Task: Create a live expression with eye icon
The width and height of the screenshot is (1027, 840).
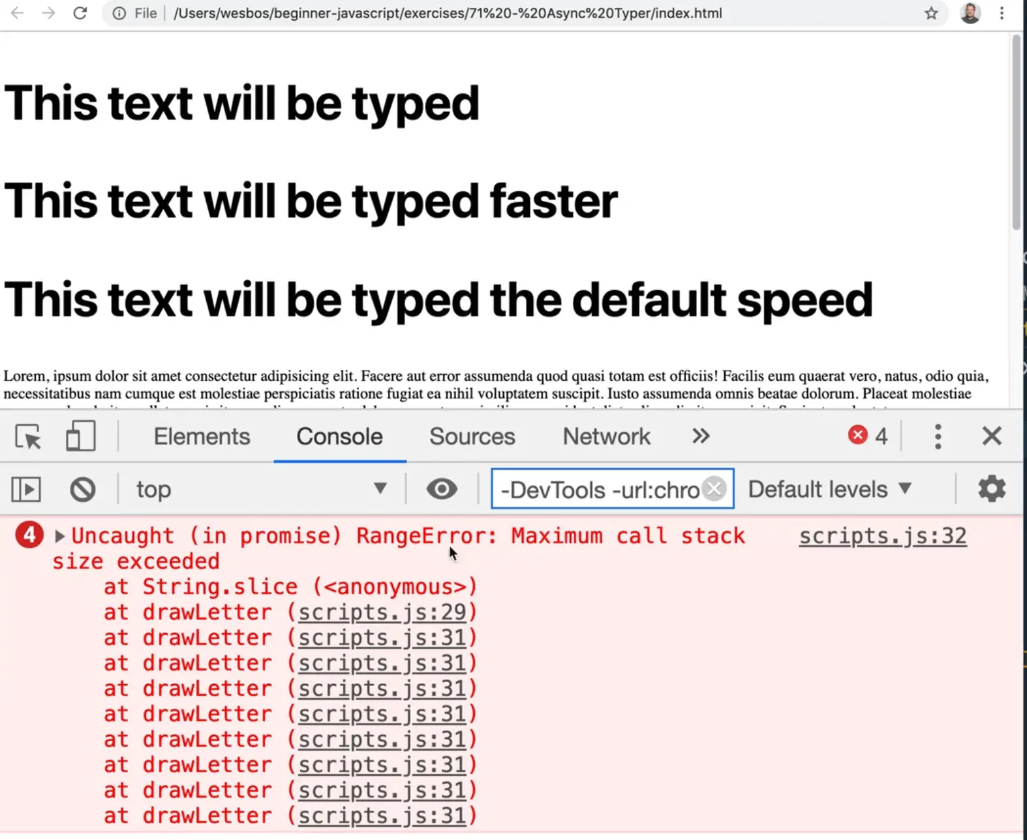Action: (x=442, y=489)
